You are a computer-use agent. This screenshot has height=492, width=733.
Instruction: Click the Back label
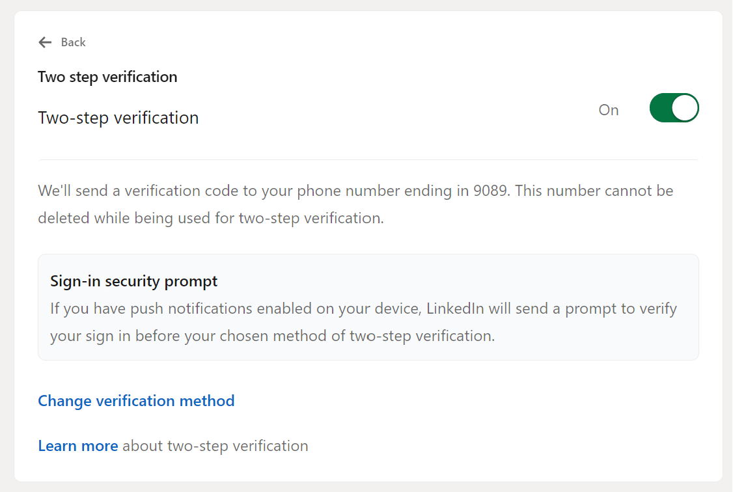pos(73,42)
